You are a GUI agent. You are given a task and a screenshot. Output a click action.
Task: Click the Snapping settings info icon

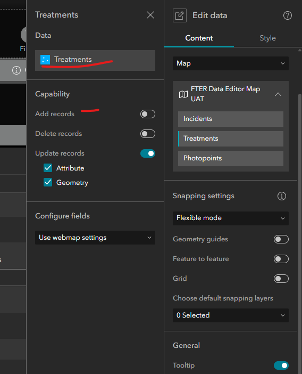pos(282,196)
